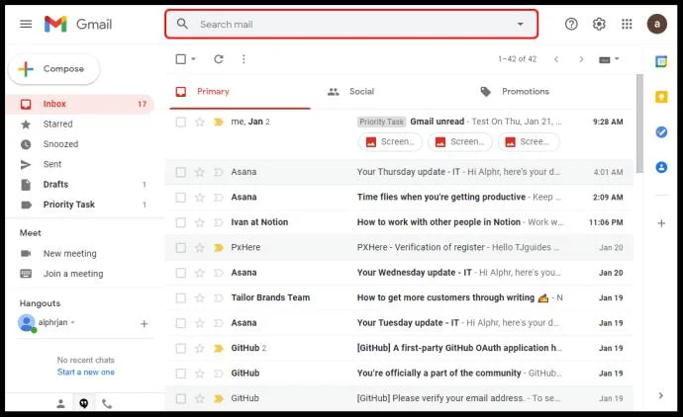Click into the Search mail field

tap(351, 24)
